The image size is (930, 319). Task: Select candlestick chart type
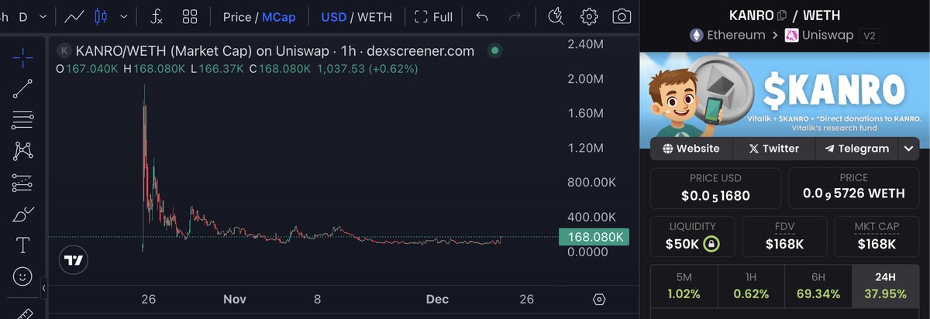point(101,16)
